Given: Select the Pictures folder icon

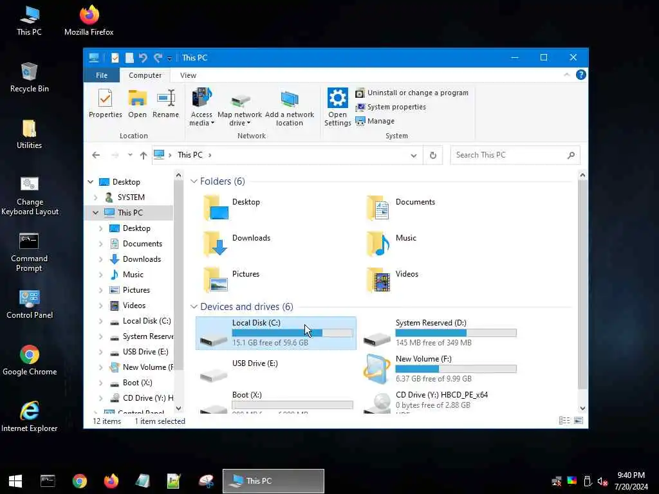Looking at the screenshot, I should [x=215, y=279].
